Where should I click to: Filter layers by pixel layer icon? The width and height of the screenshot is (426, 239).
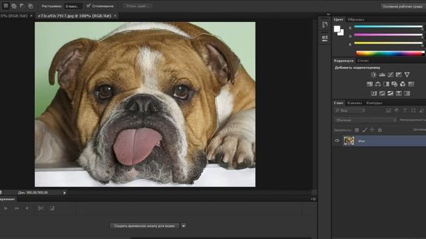coord(388,110)
